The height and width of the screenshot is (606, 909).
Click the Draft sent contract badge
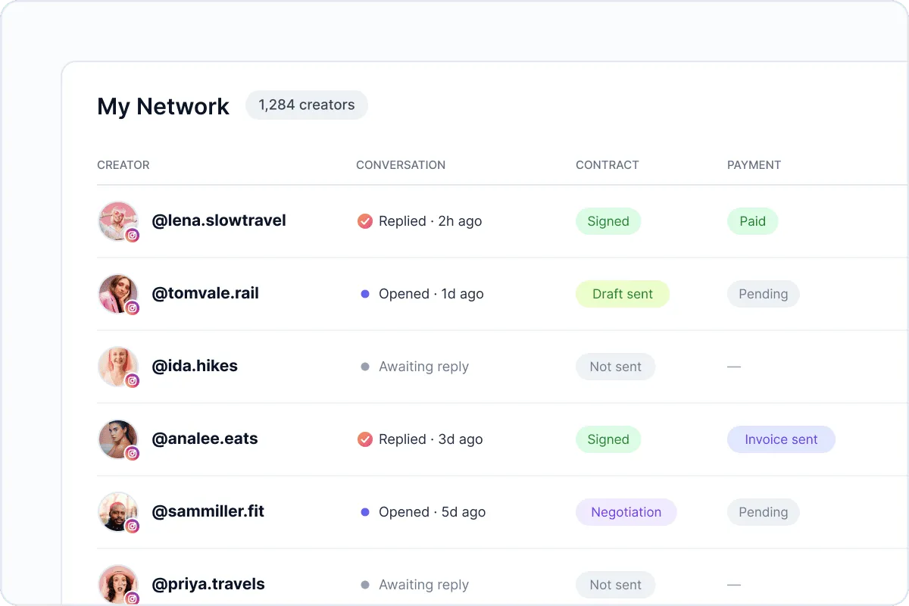tap(623, 294)
